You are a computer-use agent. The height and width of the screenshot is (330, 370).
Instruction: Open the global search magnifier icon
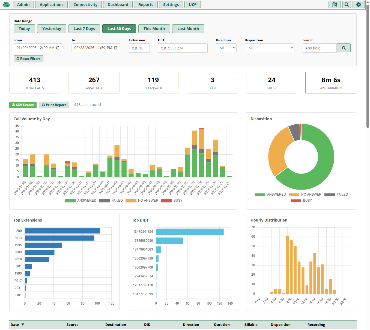click(x=347, y=4)
